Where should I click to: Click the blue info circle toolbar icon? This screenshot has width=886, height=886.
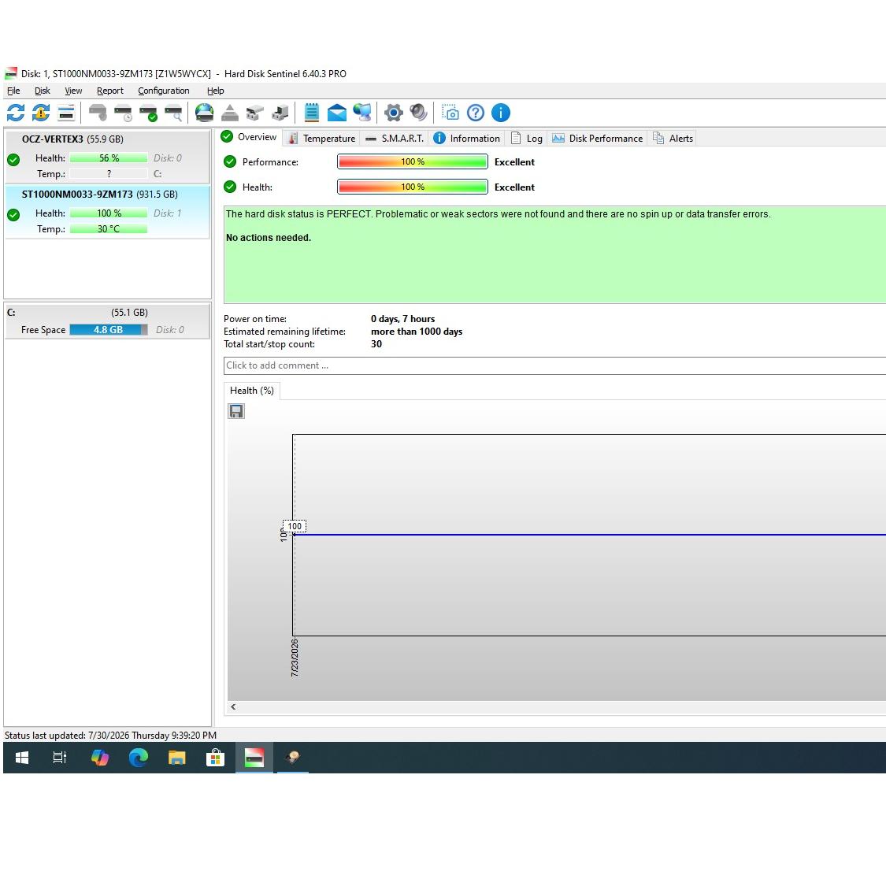[x=501, y=113]
